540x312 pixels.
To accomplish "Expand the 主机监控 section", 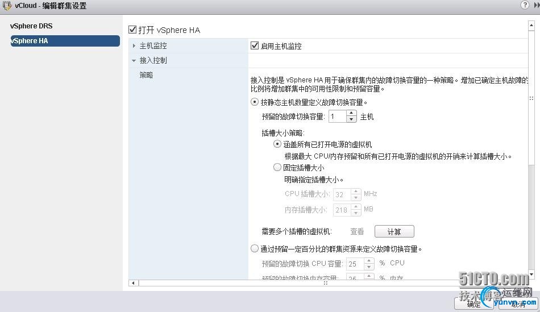I will 134,45.
